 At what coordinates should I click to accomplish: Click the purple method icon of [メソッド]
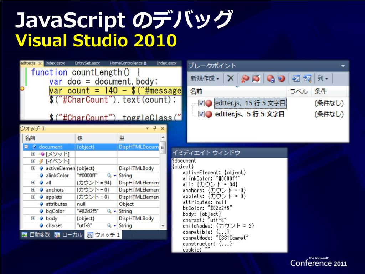click(42, 154)
